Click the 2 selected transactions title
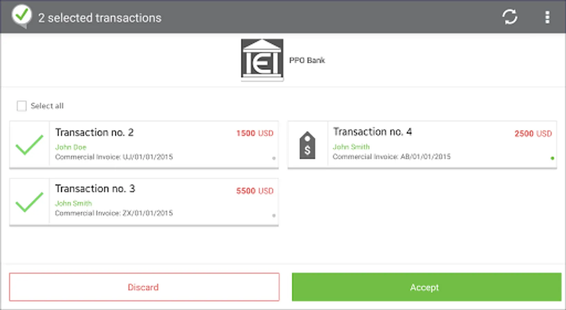Viewport: 566px width, 310px height. click(x=100, y=18)
